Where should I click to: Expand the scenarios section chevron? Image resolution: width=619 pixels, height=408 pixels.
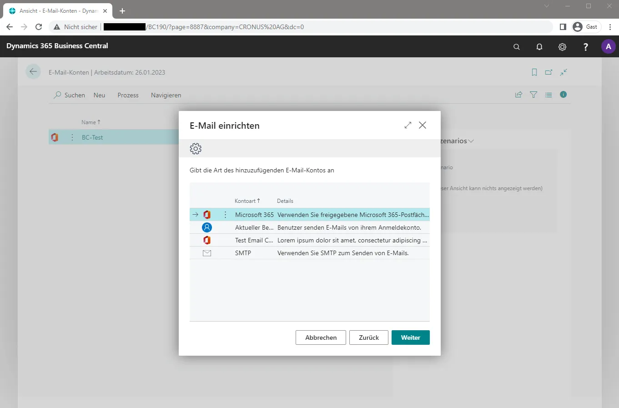pos(471,141)
